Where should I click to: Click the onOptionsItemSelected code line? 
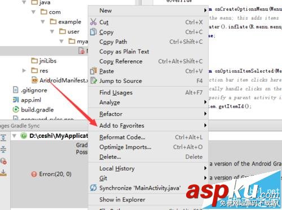click(x=245, y=71)
